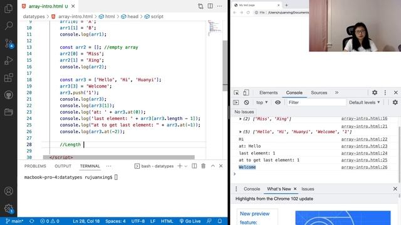
Task: Split the editor right
Action: [x=211, y=6]
